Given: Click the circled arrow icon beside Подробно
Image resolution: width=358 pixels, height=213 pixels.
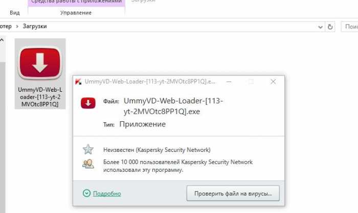Looking at the screenshot, I should [x=86, y=193].
